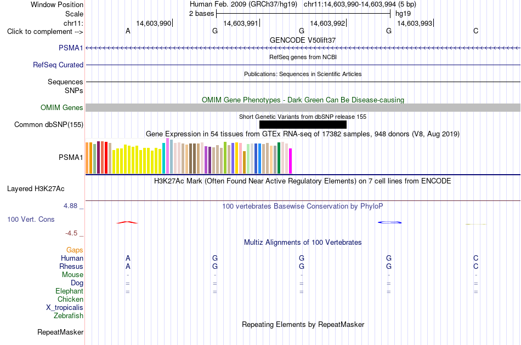
Task: Select the Elephant species label
Action: point(69,291)
